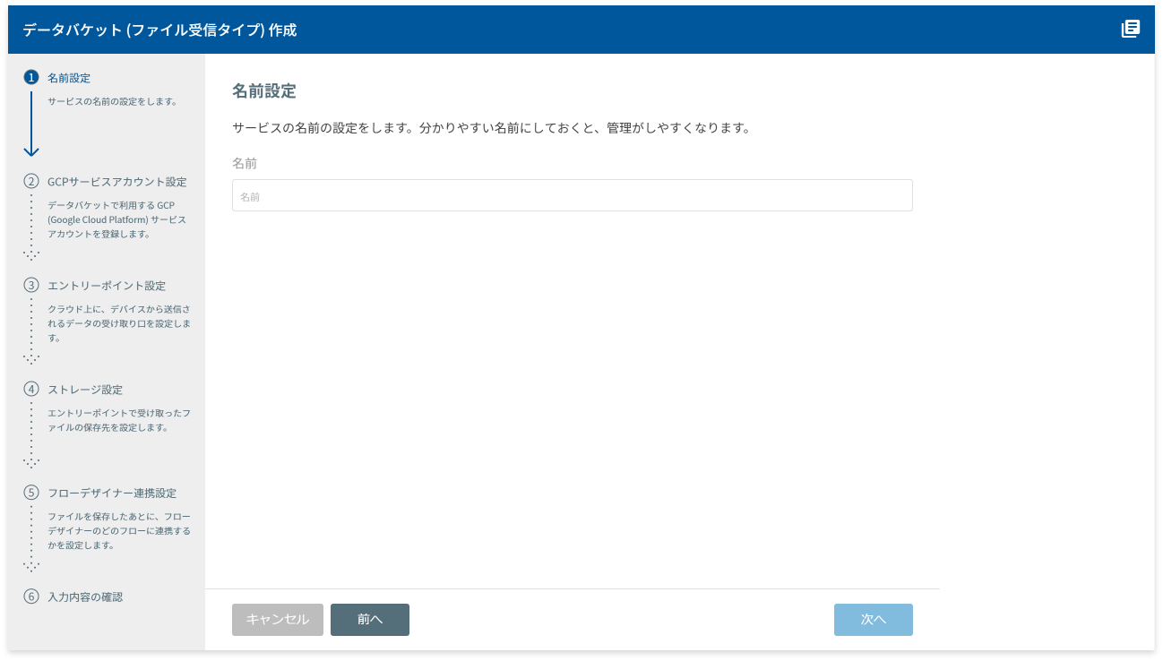Go to GCPサービスアカウント設定 step

pos(117,182)
